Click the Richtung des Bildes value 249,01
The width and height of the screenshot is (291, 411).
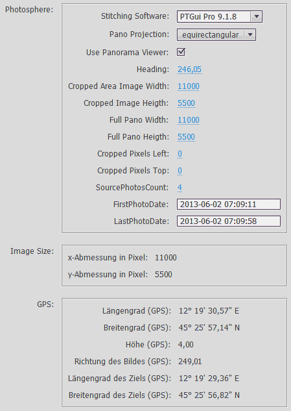click(x=190, y=362)
